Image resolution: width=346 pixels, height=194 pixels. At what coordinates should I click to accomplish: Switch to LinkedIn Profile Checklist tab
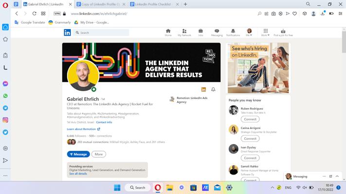[153, 4]
